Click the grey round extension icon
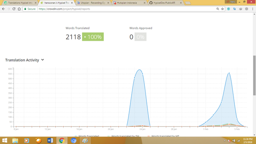The width and height of the screenshot is (256, 144). 246,9
